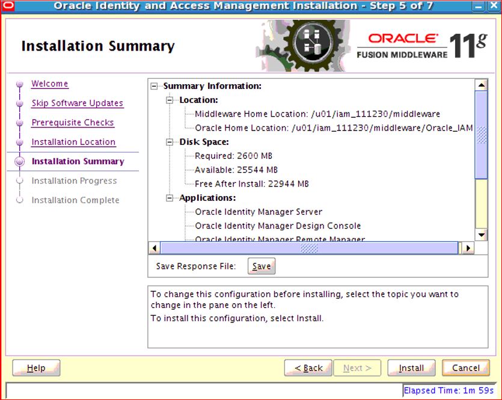Screen dimensions: 502x400
Task: Select Oracle Identity Manager Remote Manager entry
Action: [280, 239]
